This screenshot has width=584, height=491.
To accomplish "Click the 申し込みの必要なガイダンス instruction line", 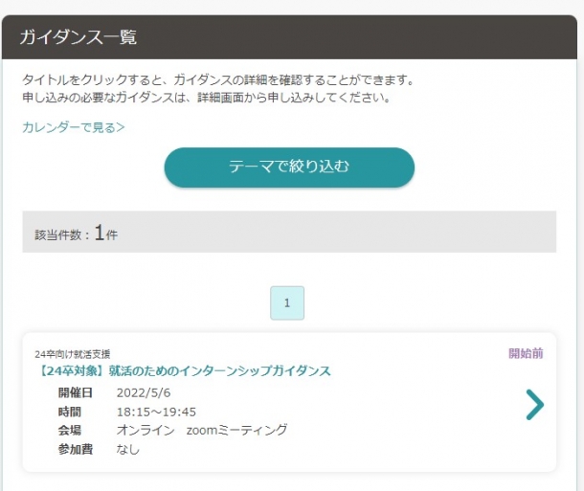I will 207,98.
